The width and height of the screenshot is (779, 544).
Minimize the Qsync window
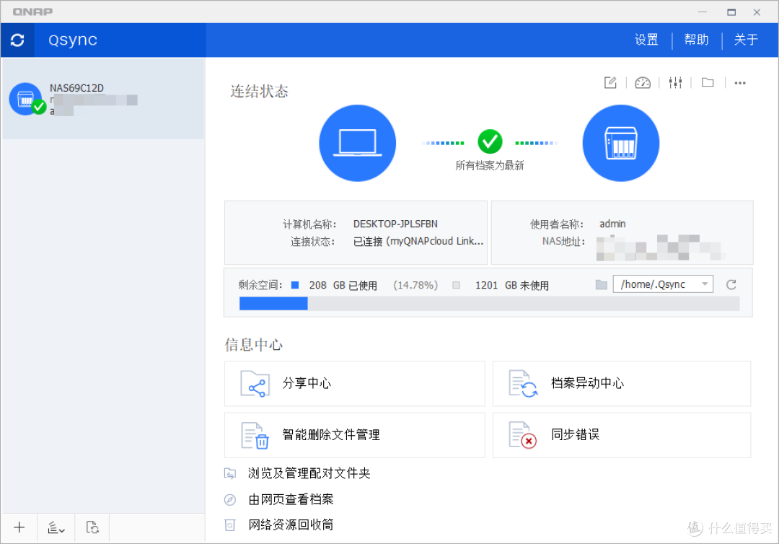pos(703,12)
